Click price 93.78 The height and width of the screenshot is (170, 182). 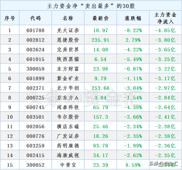pos(100,146)
